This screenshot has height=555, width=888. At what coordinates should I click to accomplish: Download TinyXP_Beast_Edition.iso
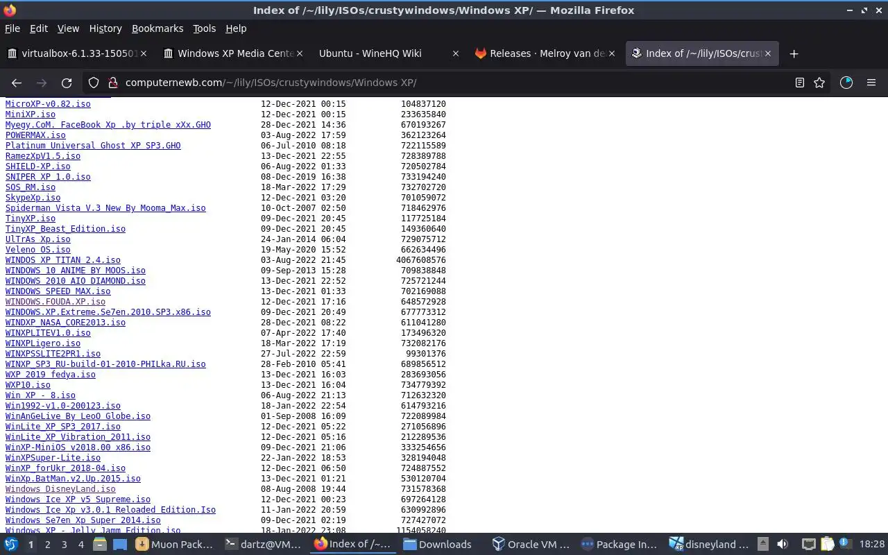pos(65,229)
